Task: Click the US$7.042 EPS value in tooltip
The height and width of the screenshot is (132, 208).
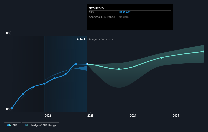Action: pos(125,12)
